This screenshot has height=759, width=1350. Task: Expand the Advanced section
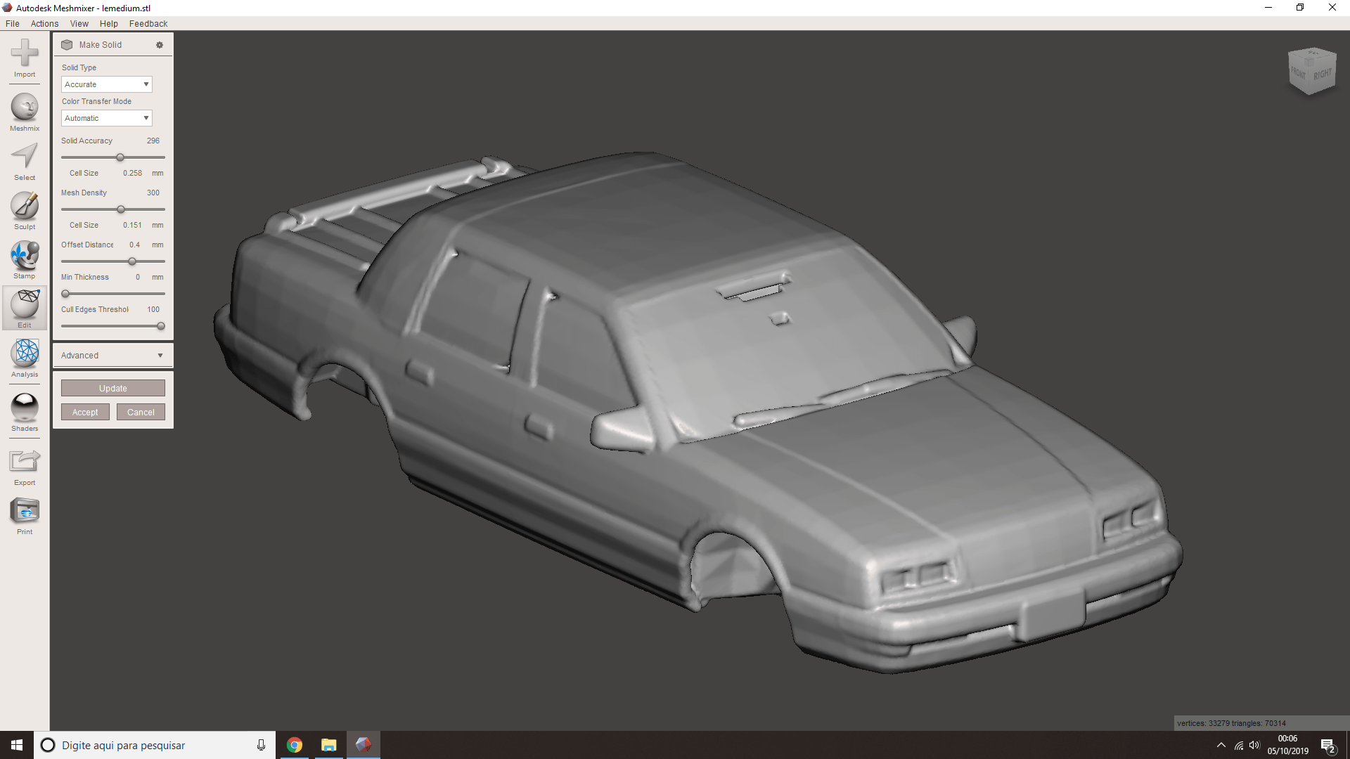112,356
